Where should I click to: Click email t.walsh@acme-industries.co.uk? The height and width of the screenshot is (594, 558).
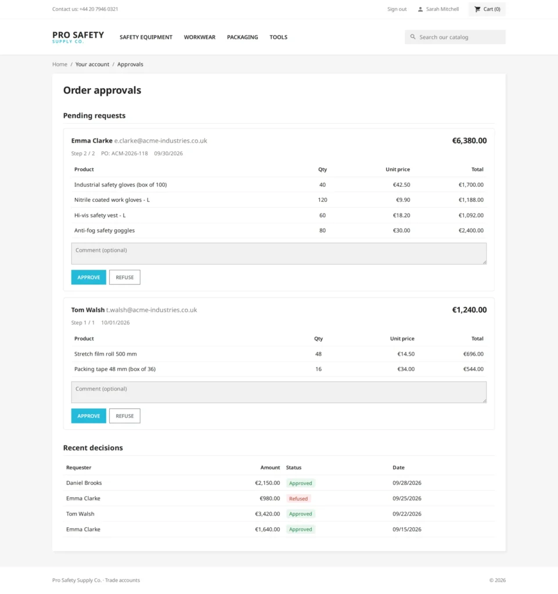coord(152,310)
